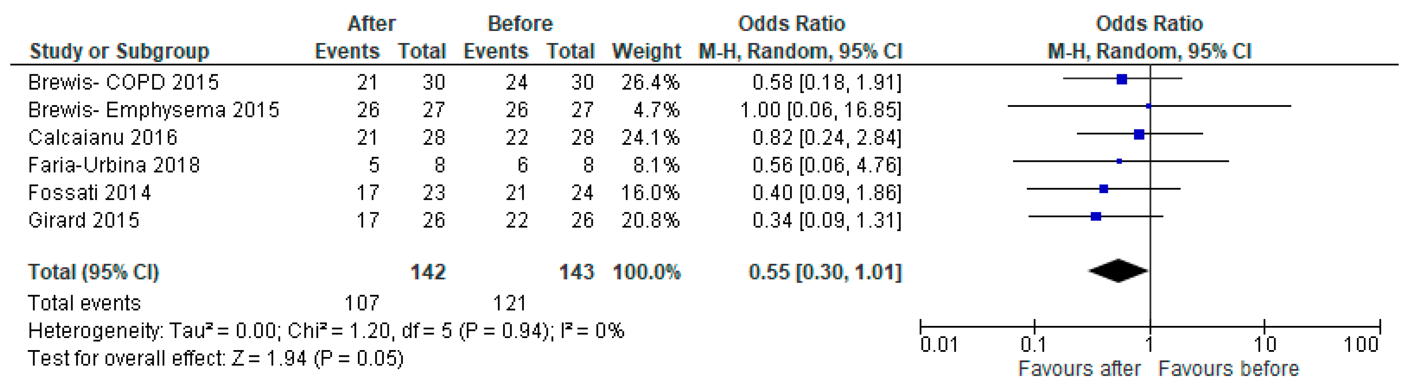
Task: Select the Faria-Urbina 2018 study name
Action: tap(114, 165)
